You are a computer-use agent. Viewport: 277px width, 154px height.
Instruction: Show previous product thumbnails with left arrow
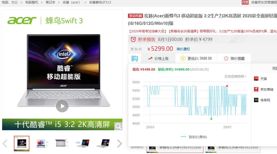click(5, 143)
